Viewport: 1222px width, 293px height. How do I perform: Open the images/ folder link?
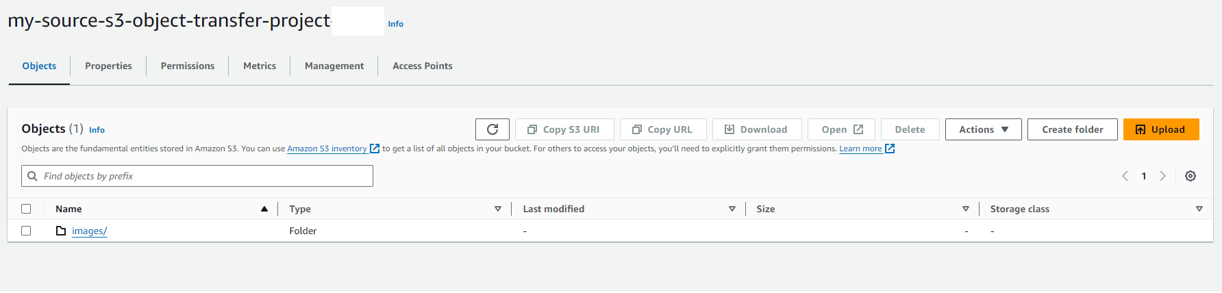(90, 231)
